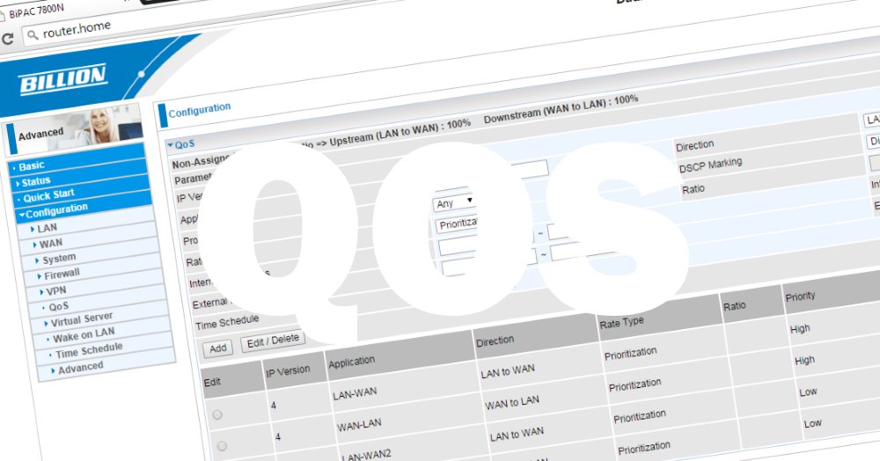This screenshot has width=880, height=461.
Task: Click the Rate Type column header
Action: [x=621, y=323]
